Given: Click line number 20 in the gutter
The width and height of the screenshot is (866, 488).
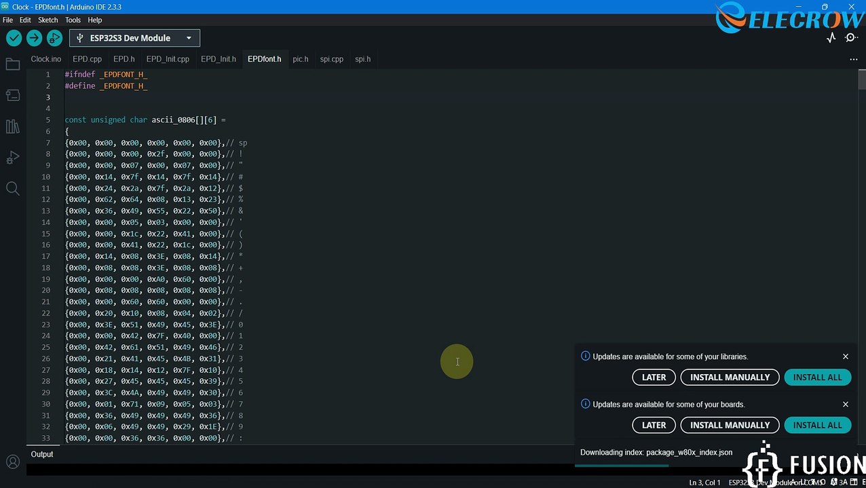Looking at the screenshot, I should pyautogui.click(x=46, y=290).
